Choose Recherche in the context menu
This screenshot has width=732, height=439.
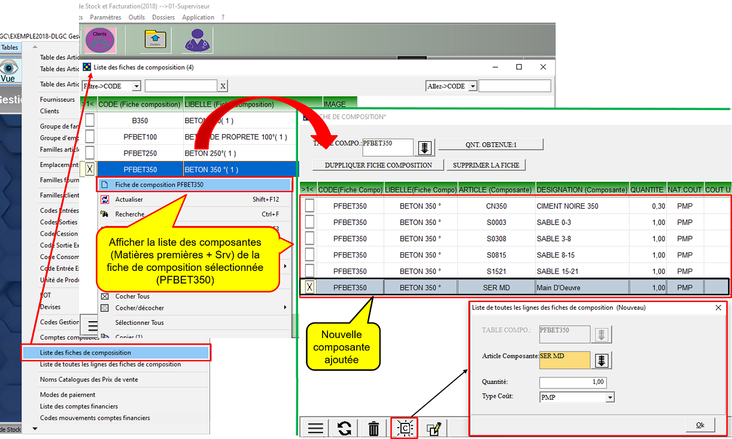(130, 214)
